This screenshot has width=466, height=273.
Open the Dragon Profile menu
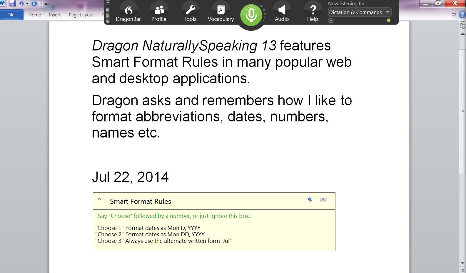click(x=159, y=13)
